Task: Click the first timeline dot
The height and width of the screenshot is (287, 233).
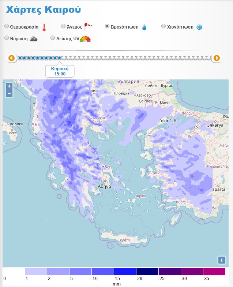Action: point(20,58)
